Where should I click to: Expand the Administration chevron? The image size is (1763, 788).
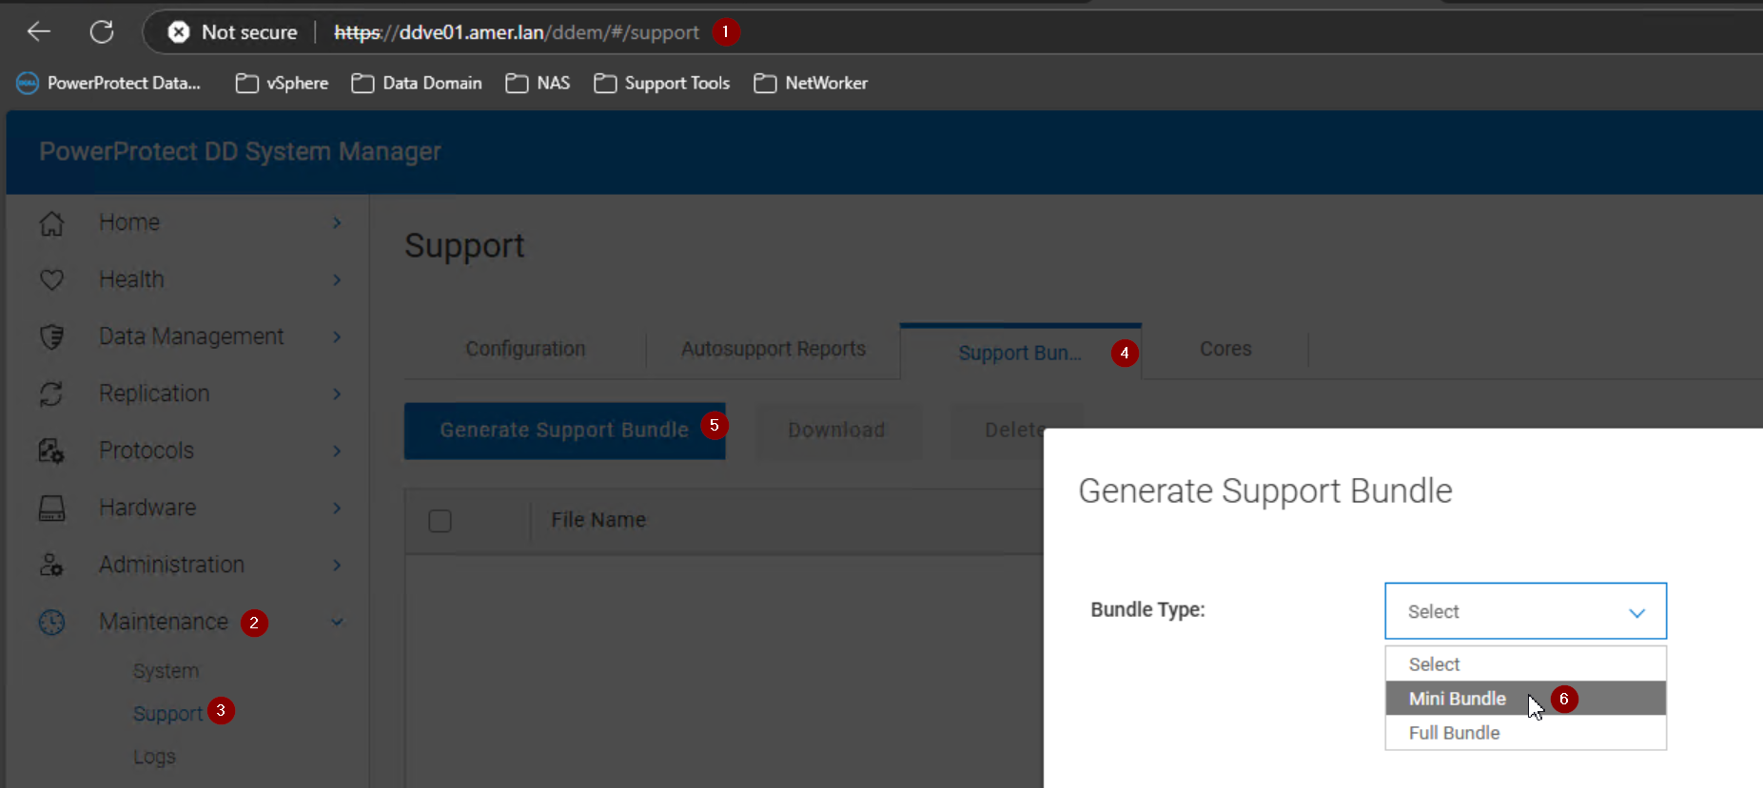(x=337, y=565)
